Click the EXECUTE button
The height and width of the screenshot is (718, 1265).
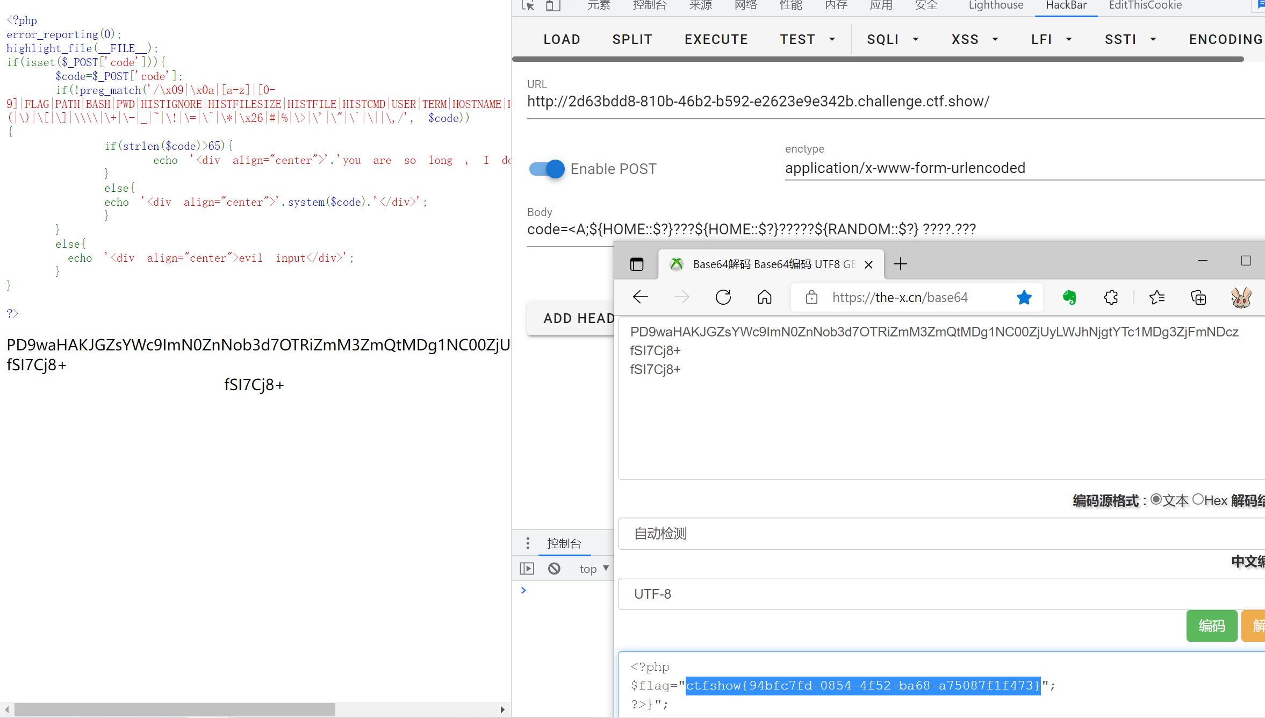pyautogui.click(x=716, y=40)
